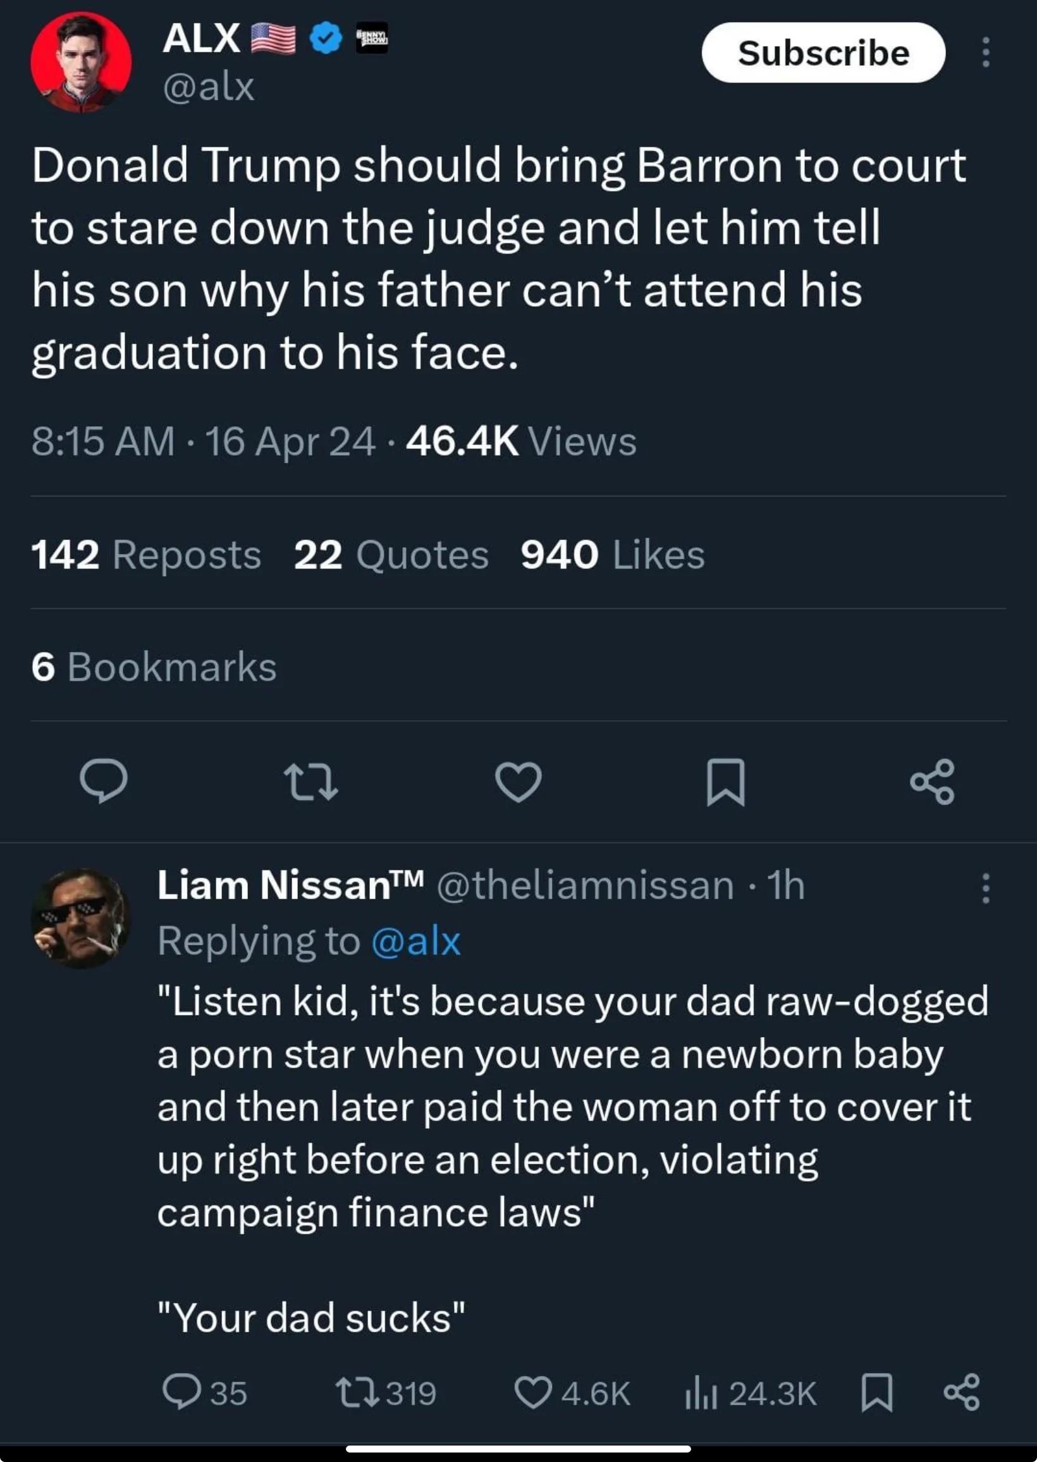
Task: Open the reply thread with 35 comments
Action: coord(204,1392)
